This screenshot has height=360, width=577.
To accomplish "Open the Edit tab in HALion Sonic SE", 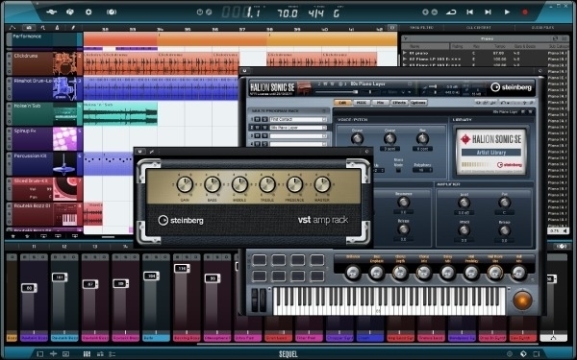I will coord(342,103).
